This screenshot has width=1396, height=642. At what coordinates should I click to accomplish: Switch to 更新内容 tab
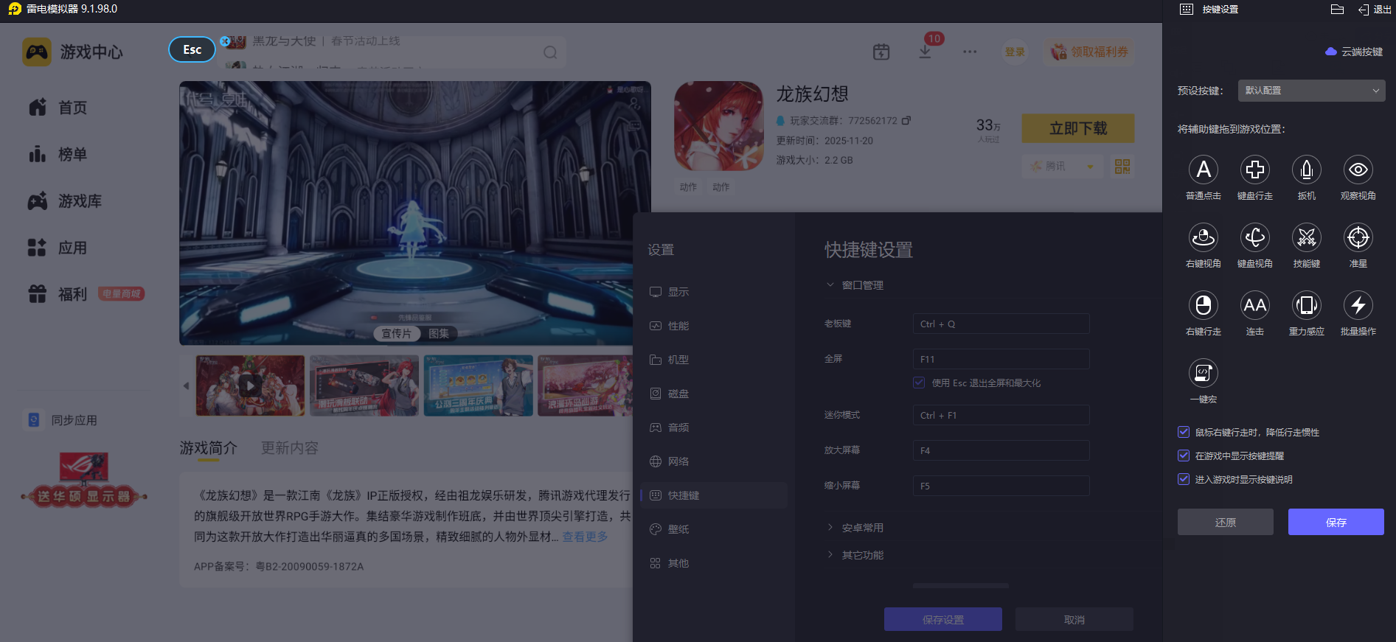[x=290, y=448]
